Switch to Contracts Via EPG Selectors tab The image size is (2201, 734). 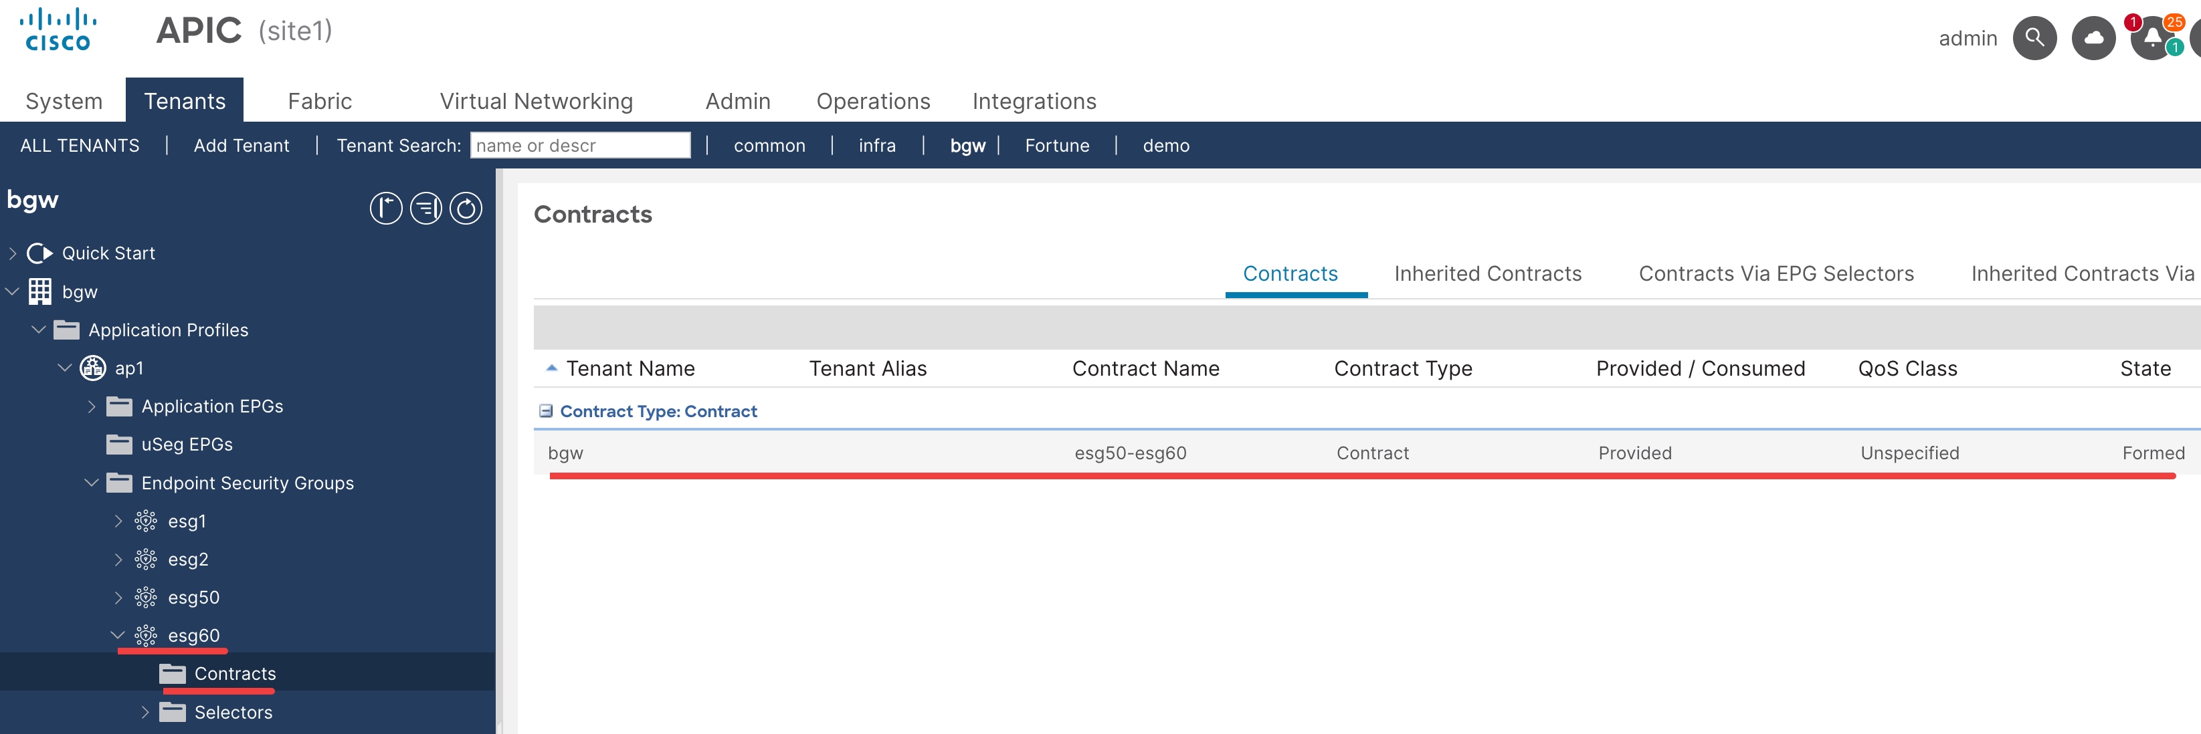tap(1776, 274)
